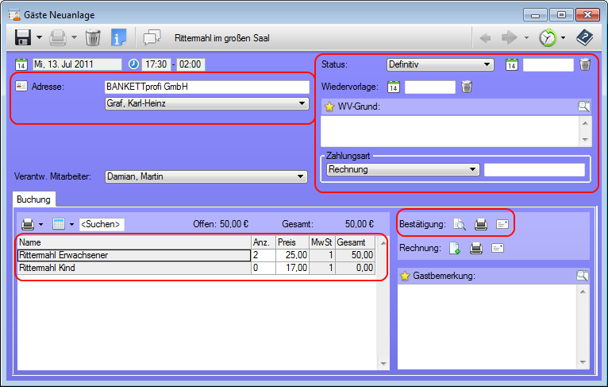Open the clock timer dropdown arrow
This screenshot has height=387, width=608.
pos(563,37)
